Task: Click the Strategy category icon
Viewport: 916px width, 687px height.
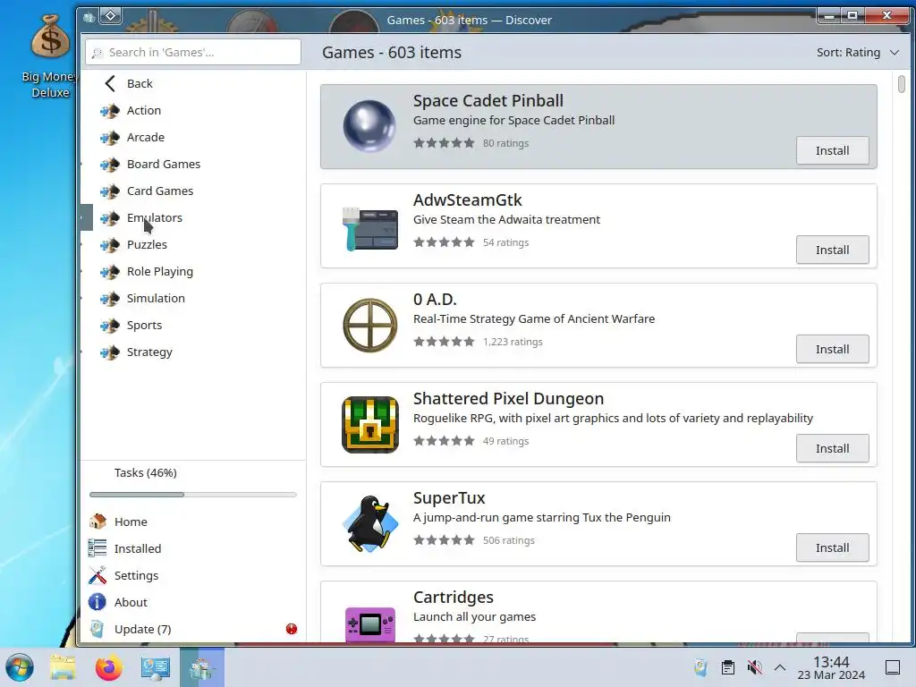Action: point(109,352)
